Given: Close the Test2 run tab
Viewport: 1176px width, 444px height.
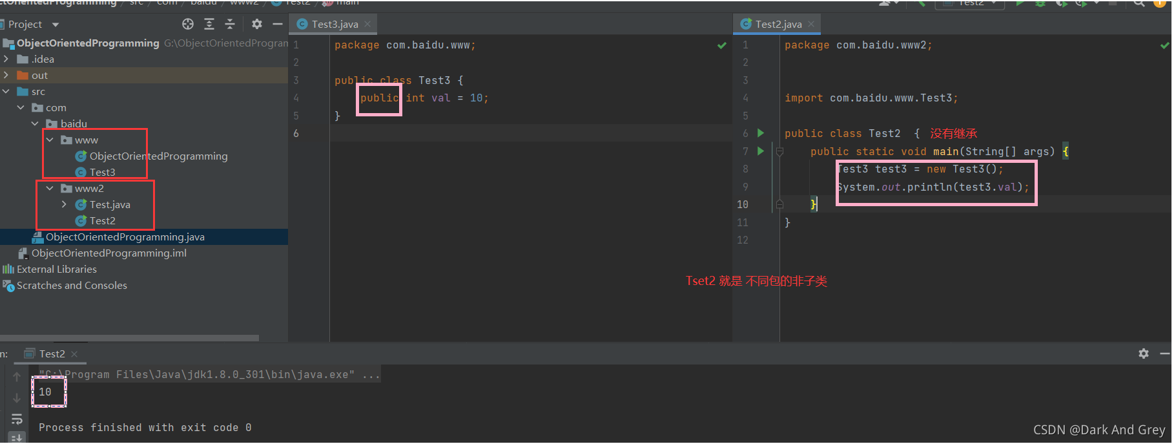Looking at the screenshot, I should click(74, 354).
